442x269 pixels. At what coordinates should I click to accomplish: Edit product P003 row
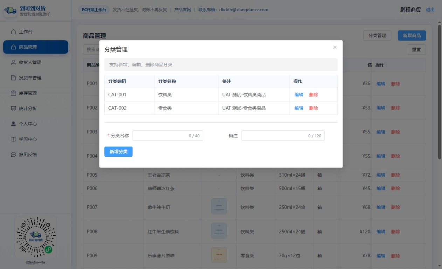pyautogui.click(x=381, y=132)
